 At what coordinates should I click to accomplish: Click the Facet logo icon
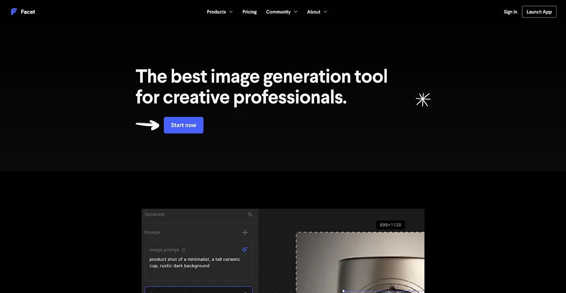[14, 12]
